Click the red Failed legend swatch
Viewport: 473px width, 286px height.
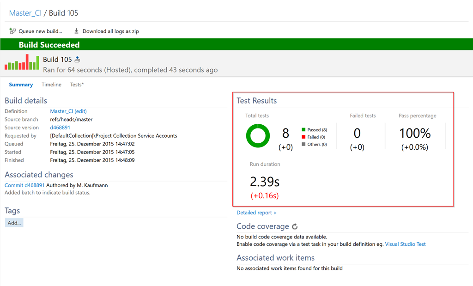point(303,137)
